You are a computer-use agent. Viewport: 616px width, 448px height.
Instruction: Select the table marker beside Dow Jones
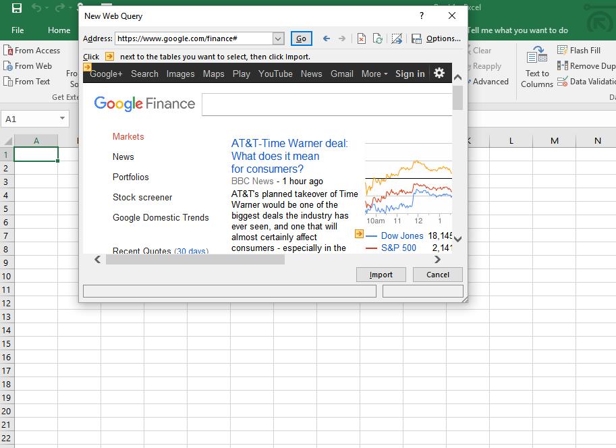[359, 234]
